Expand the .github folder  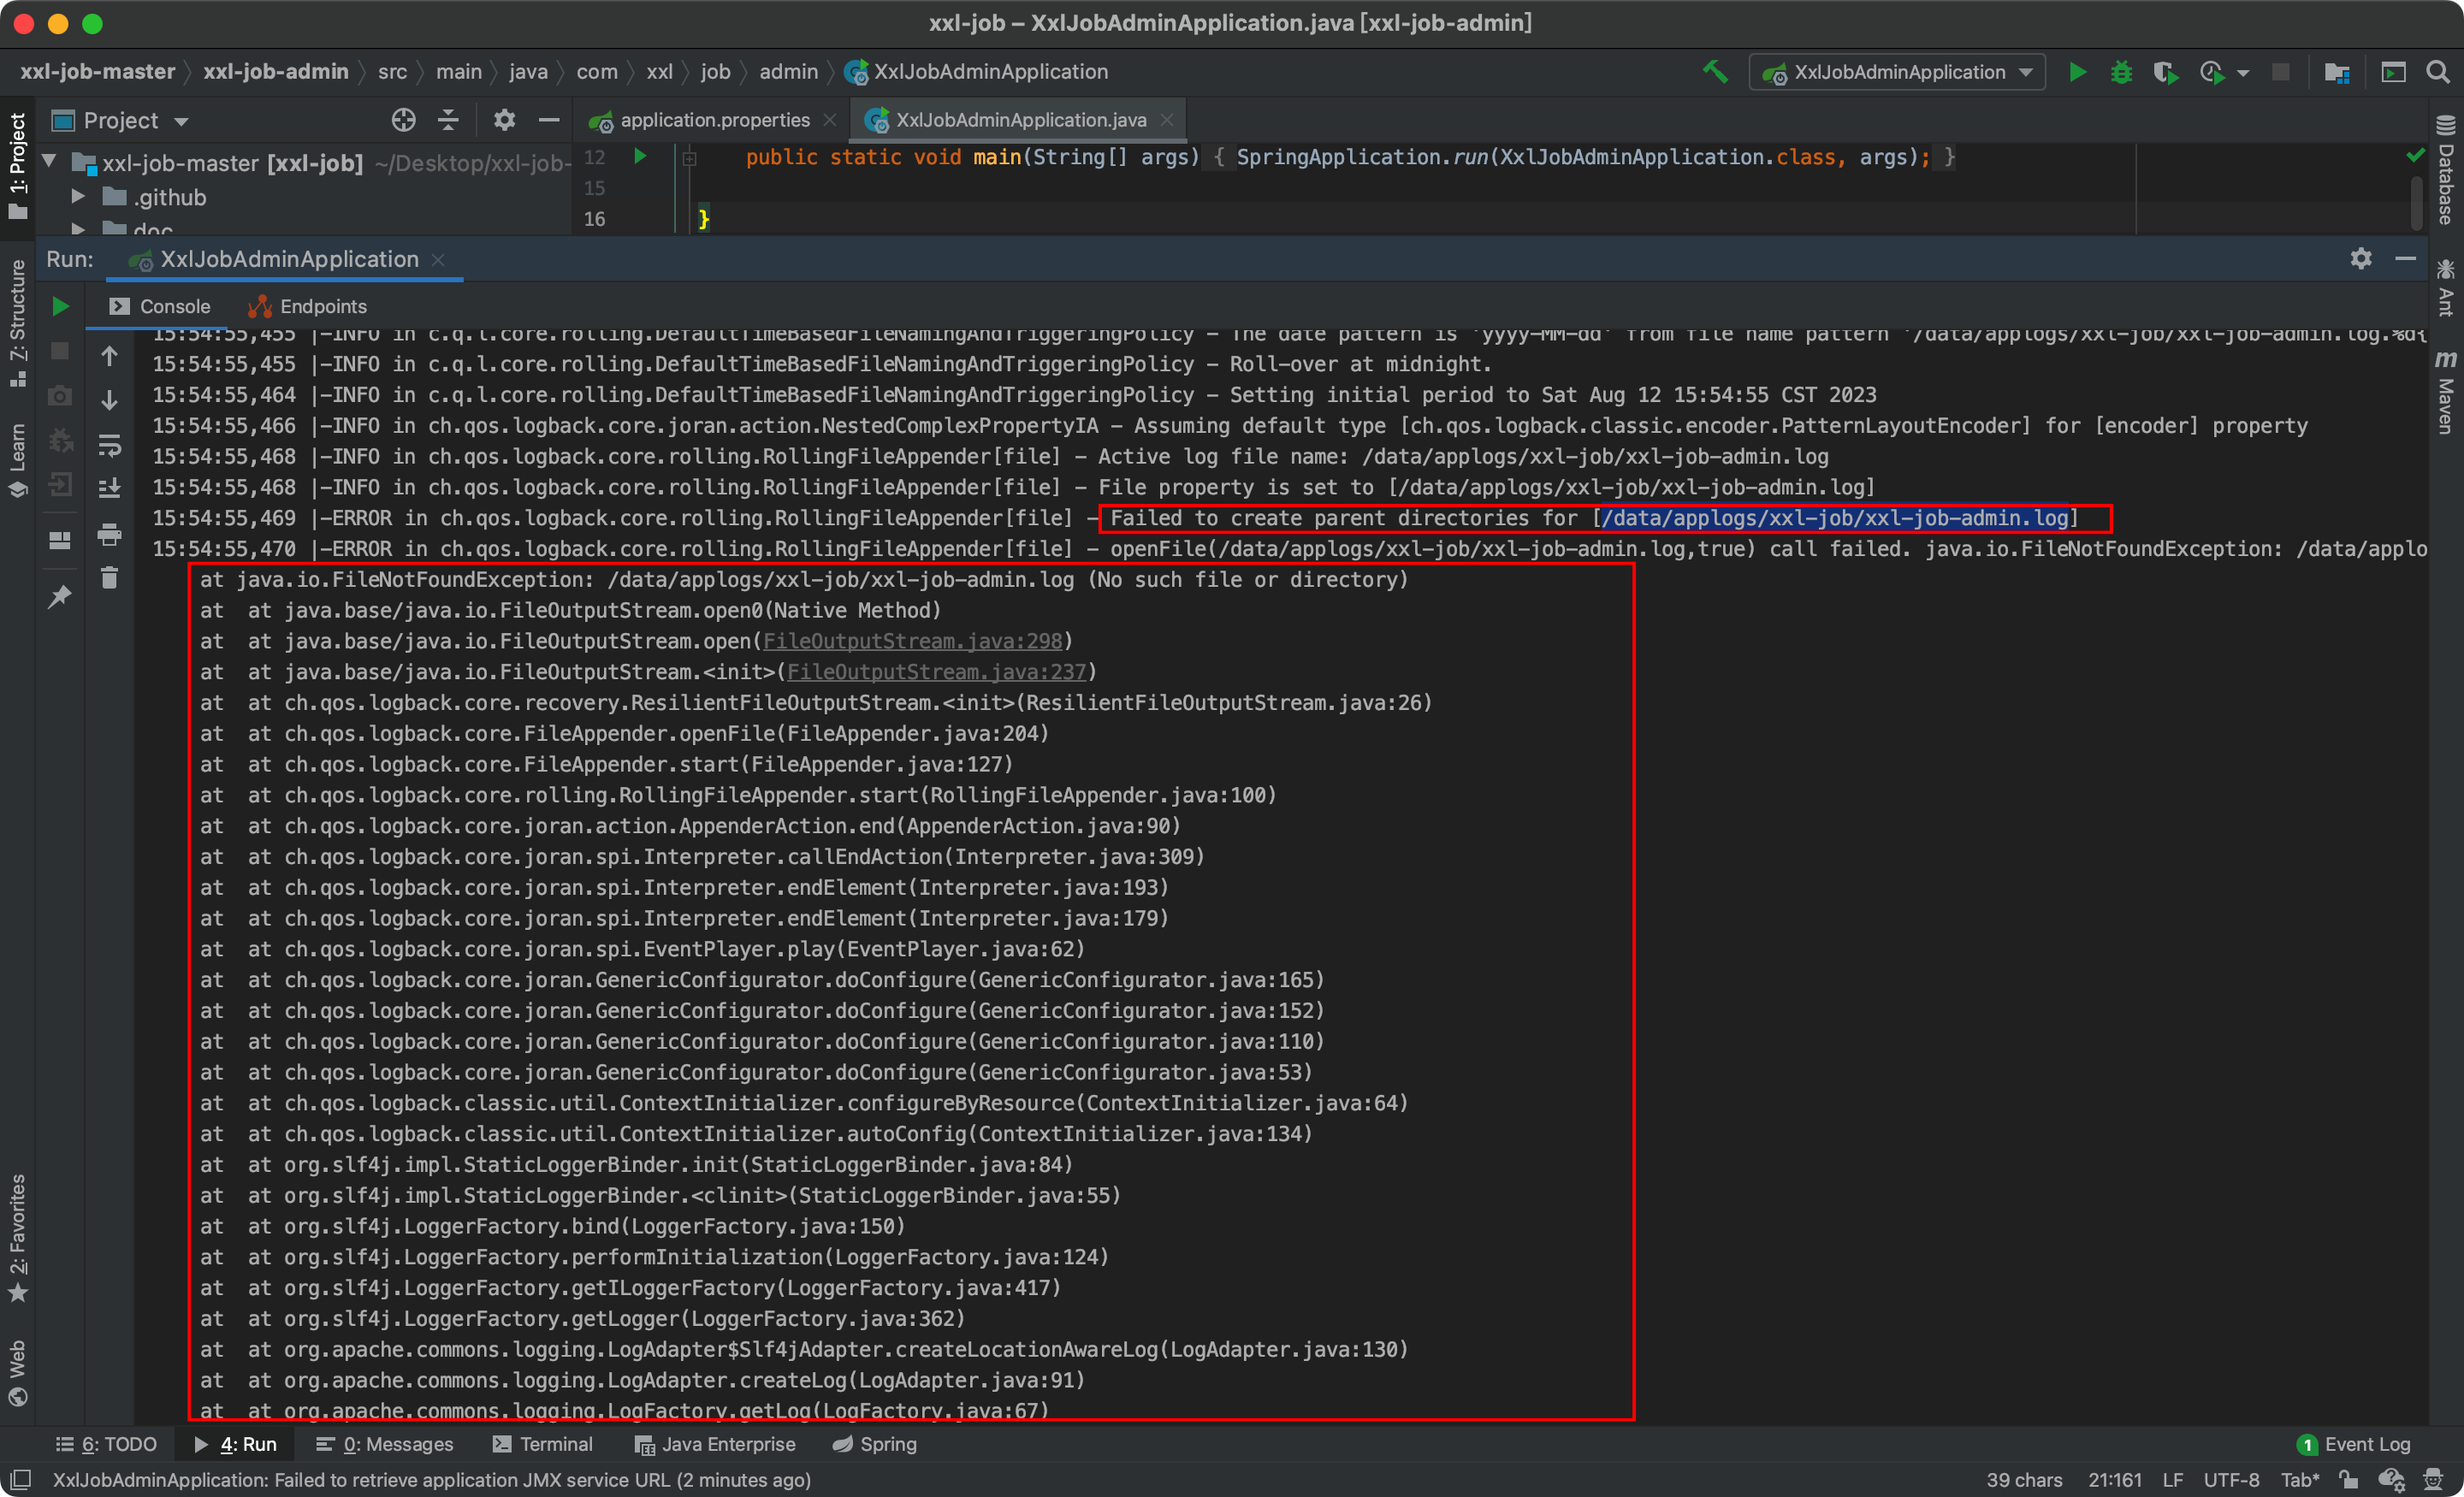(x=77, y=197)
